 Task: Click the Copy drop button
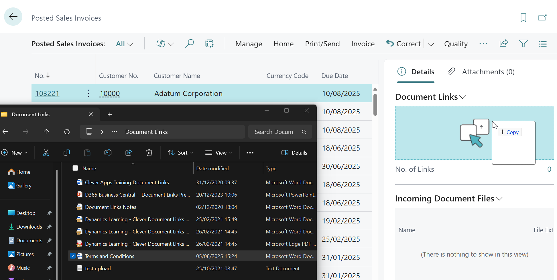pos(509,132)
